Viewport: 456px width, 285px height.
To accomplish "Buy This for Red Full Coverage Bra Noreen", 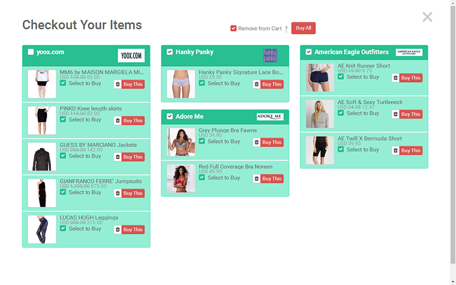I will coord(272,179).
